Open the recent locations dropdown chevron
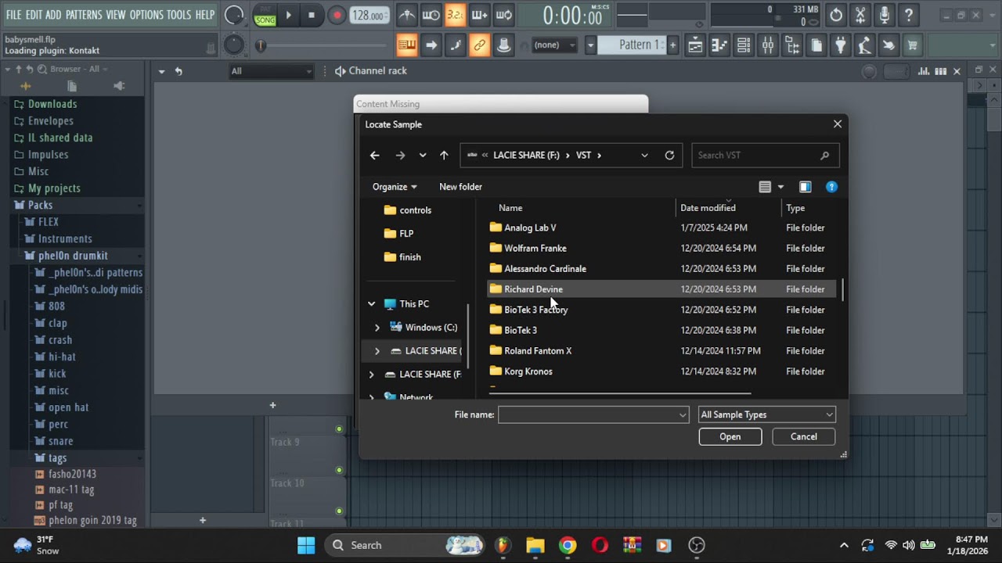Screen dimensions: 1002x563 click(423, 155)
